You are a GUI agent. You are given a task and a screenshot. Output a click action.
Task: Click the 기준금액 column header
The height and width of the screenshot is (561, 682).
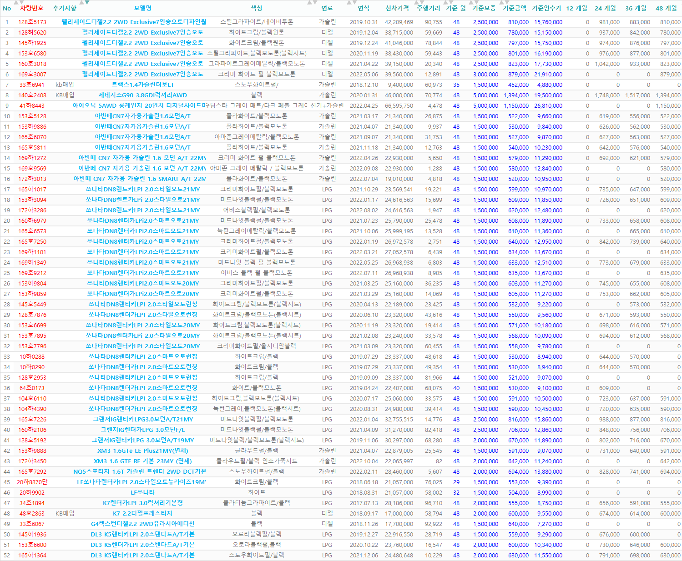(x=515, y=8)
